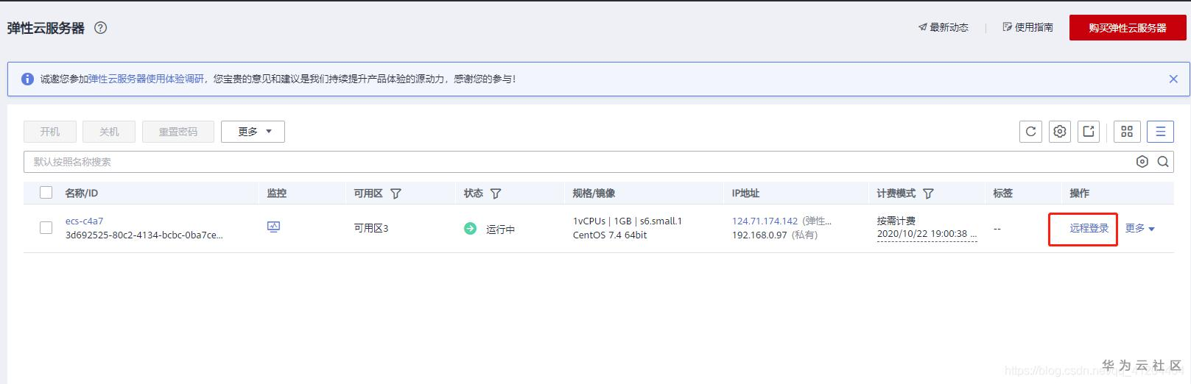Toggle the select-all checkbox in table header
This screenshot has width=1191, height=384.
(46, 193)
